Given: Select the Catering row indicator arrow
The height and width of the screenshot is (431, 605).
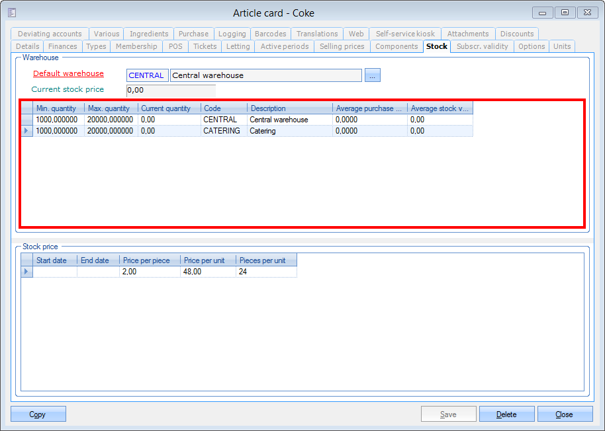Looking at the screenshot, I should pyautogui.click(x=26, y=131).
